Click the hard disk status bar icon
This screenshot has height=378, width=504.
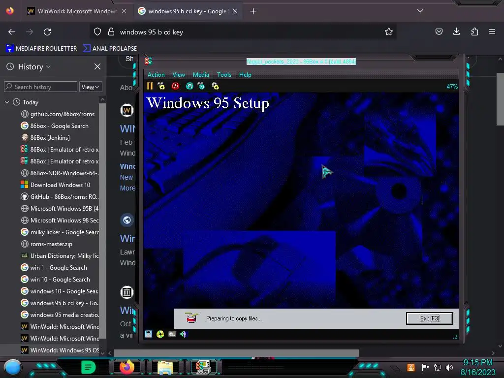click(172, 334)
